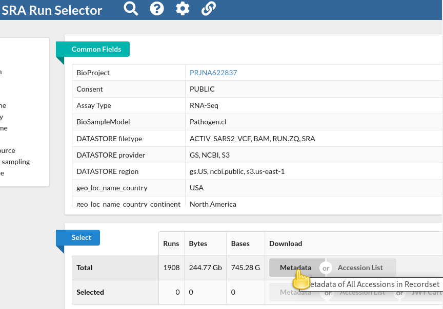Click the Runs column header
The height and width of the screenshot is (309, 443).
171,244
